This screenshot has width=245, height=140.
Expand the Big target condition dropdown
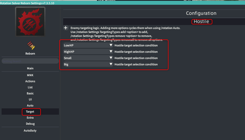tap(88, 64)
